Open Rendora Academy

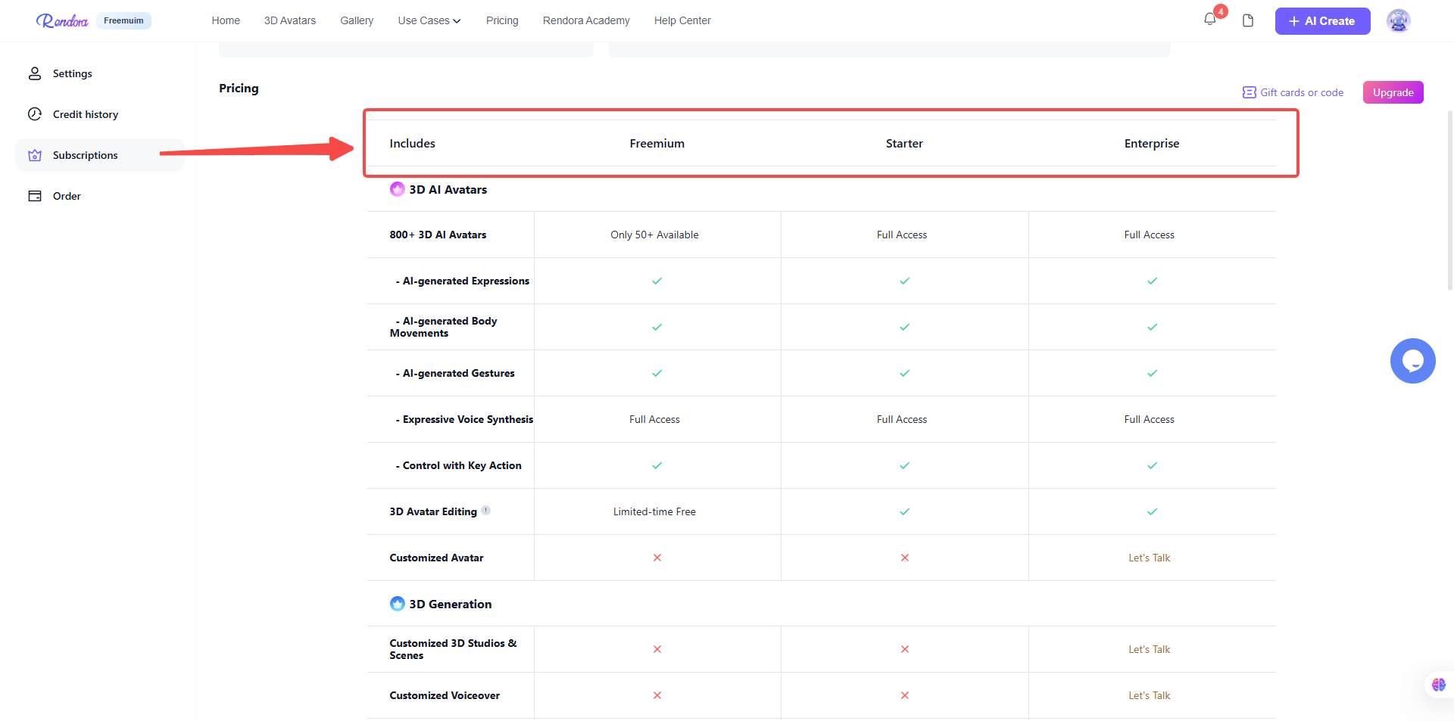[586, 20]
